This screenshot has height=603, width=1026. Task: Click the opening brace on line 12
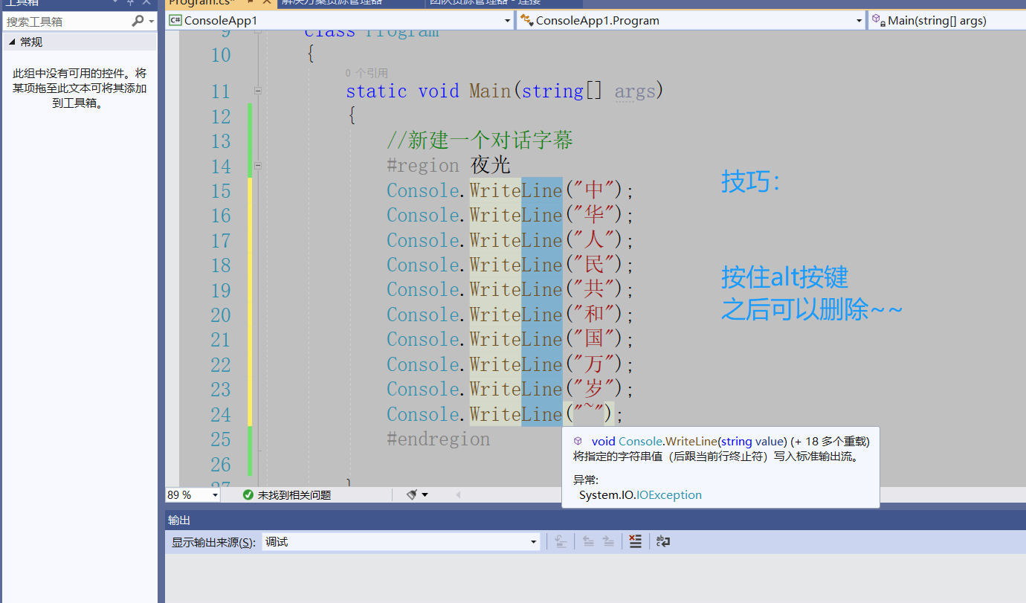(351, 116)
